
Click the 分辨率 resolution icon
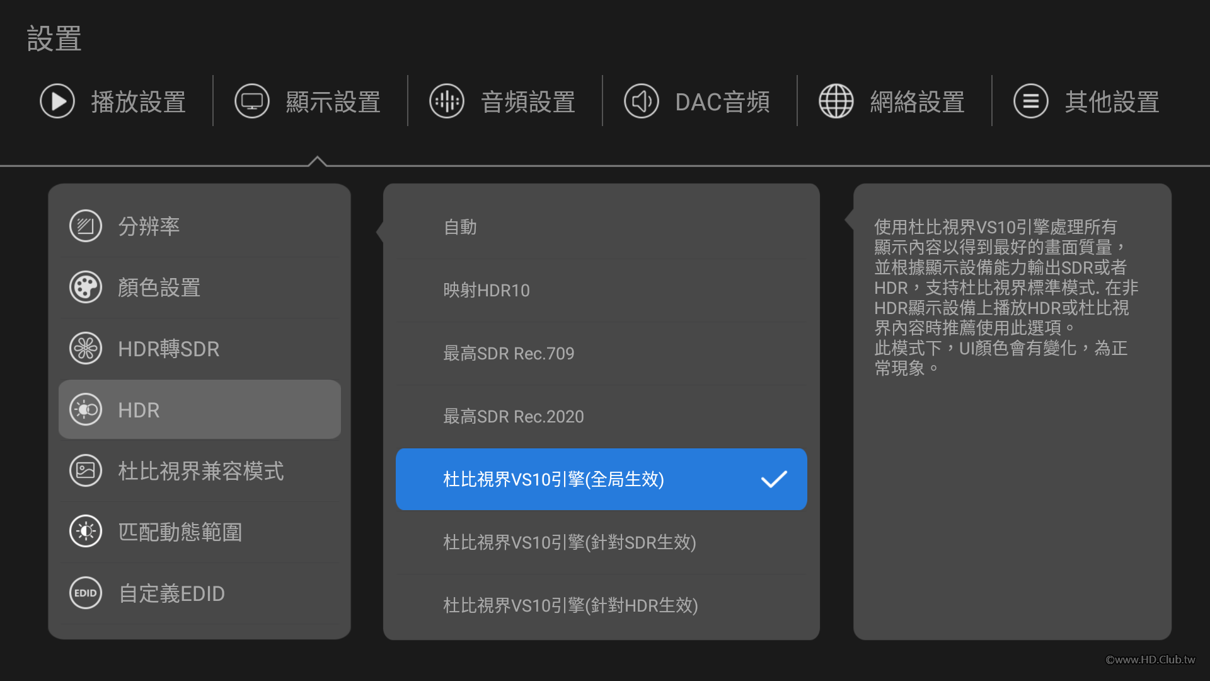click(86, 226)
